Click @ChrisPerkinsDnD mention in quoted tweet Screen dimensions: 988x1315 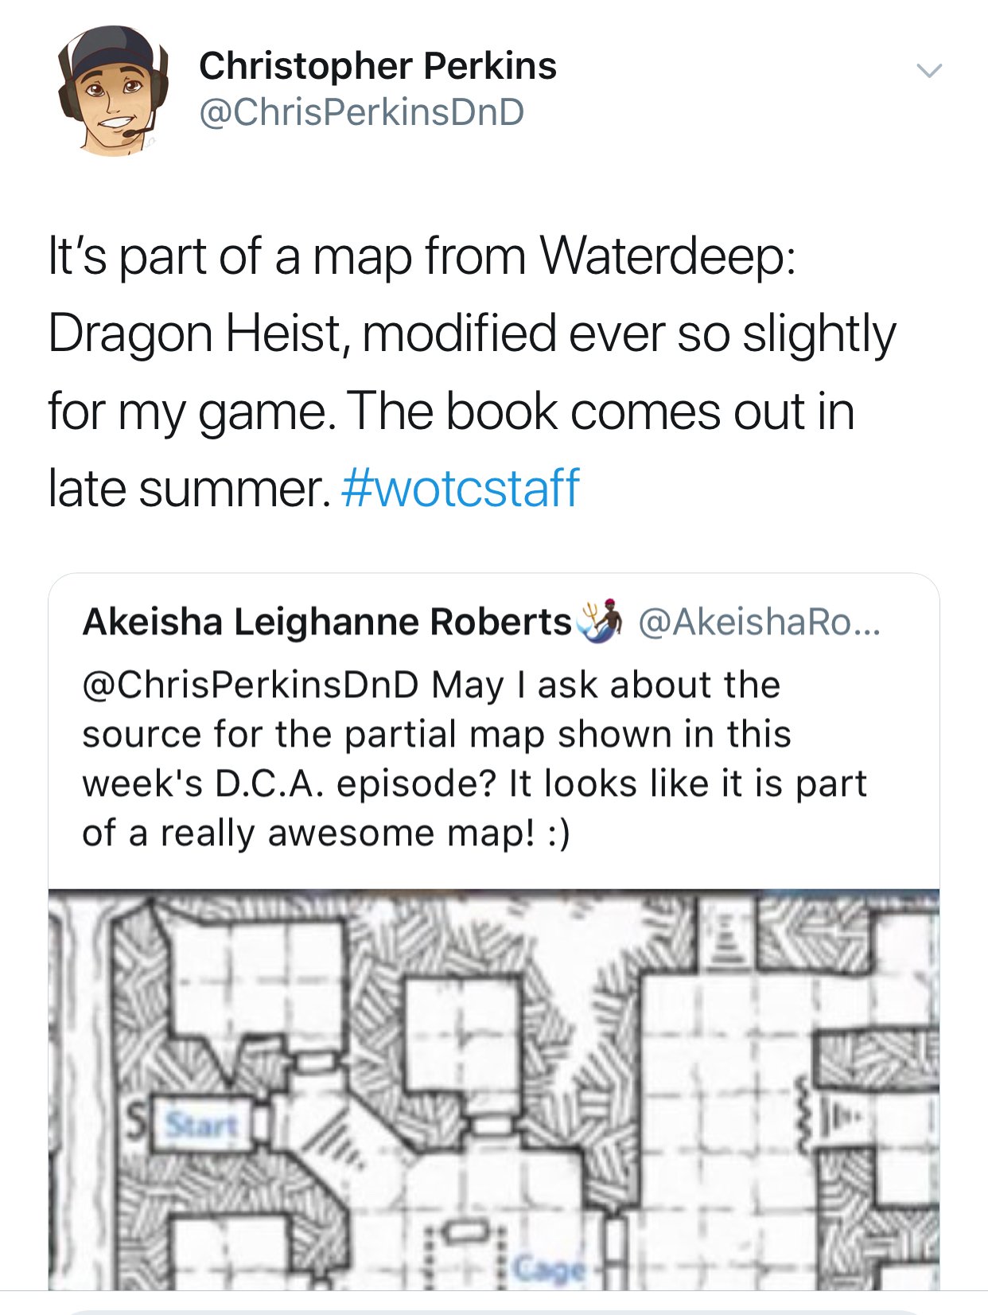(x=251, y=685)
